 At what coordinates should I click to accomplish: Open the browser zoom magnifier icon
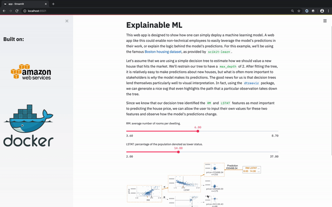(292, 11)
